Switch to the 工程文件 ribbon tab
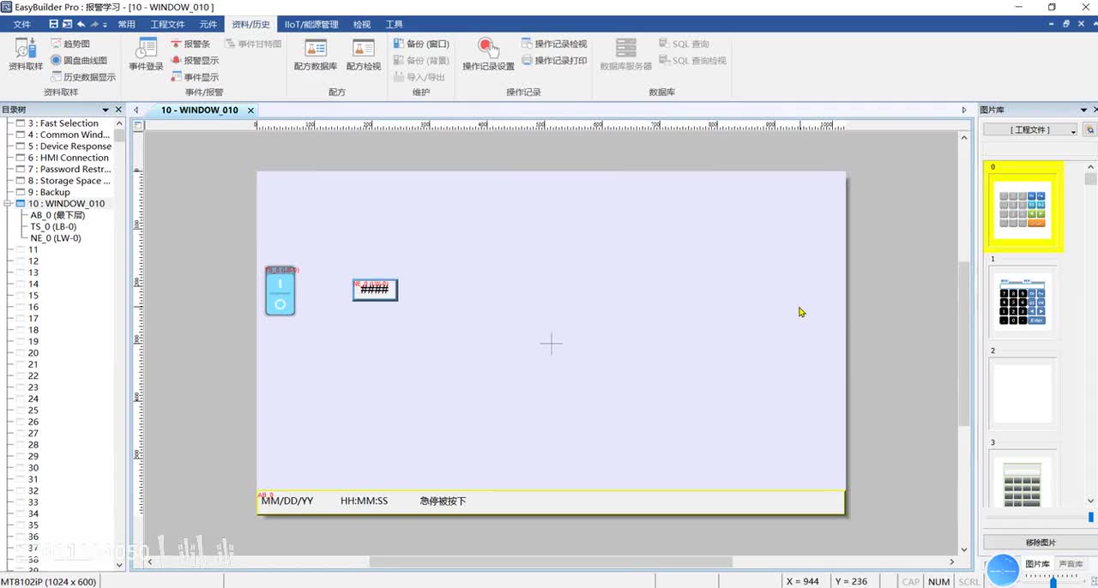 pyautogui.click(x=167, y=24)
